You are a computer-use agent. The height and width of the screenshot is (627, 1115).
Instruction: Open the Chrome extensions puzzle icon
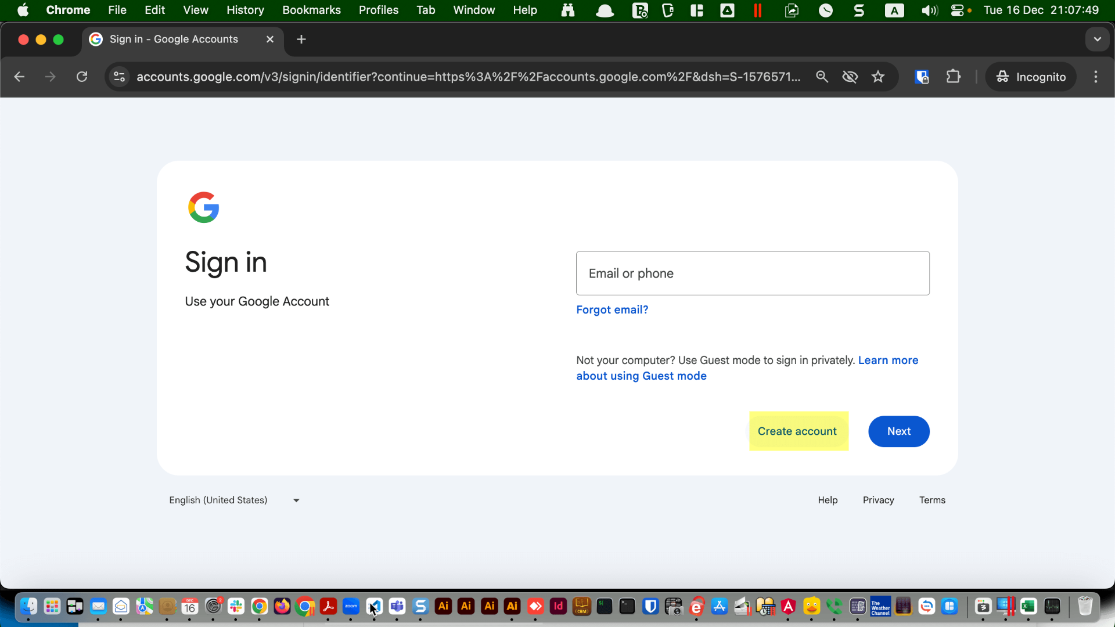954,77
